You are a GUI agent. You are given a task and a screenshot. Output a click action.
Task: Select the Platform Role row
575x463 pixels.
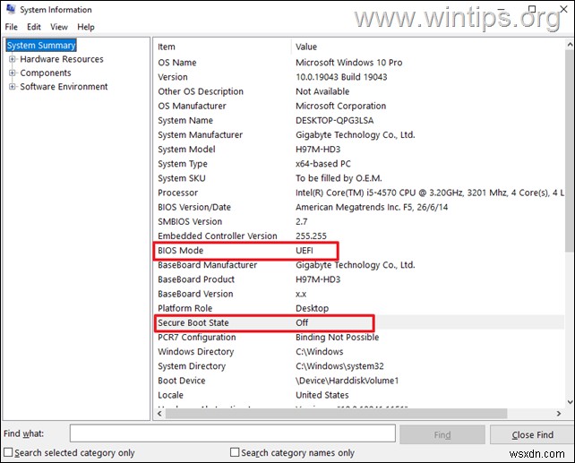(359, 308)
